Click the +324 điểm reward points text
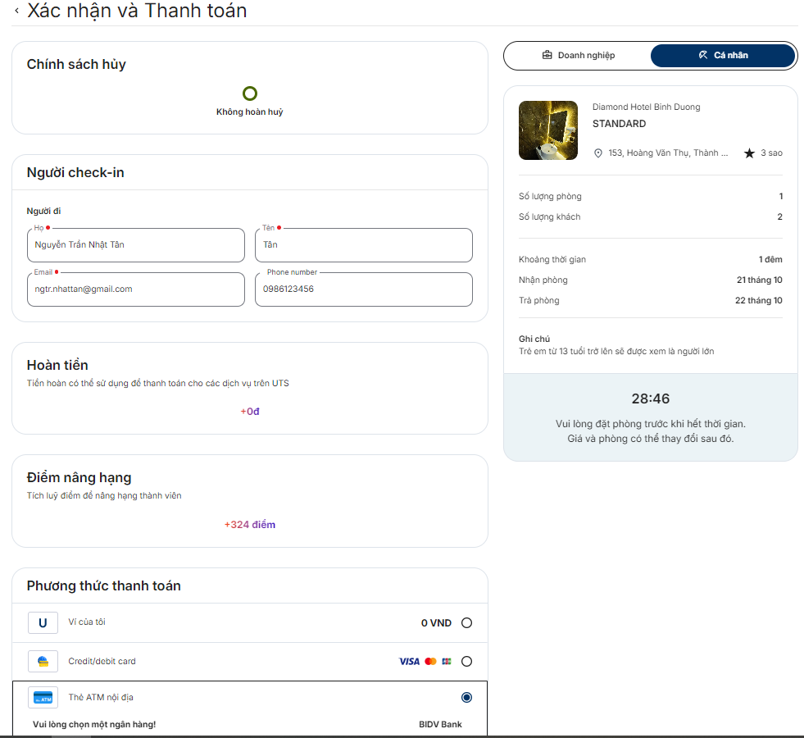804x738 pixels. tap(250, 525)
